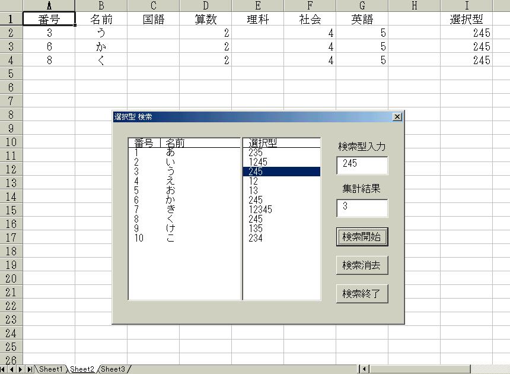Click the 検索終了 button
The image size is (510, 374).
(x=362, y=293)
